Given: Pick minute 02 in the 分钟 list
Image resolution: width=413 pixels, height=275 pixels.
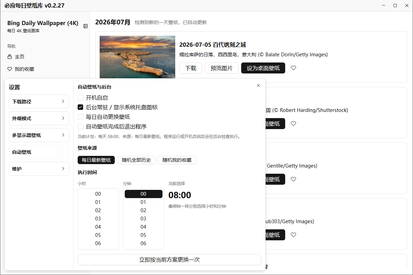Looking at the screenshot, I should pos(143,210).
